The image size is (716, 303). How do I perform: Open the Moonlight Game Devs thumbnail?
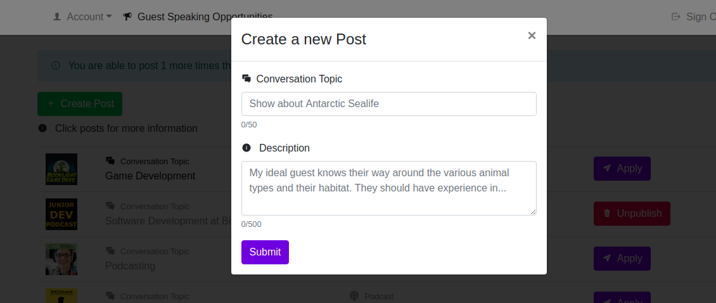[x=61, y=169]
